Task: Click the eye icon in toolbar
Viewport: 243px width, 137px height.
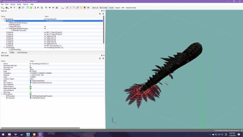Action: tap(88, 8)
